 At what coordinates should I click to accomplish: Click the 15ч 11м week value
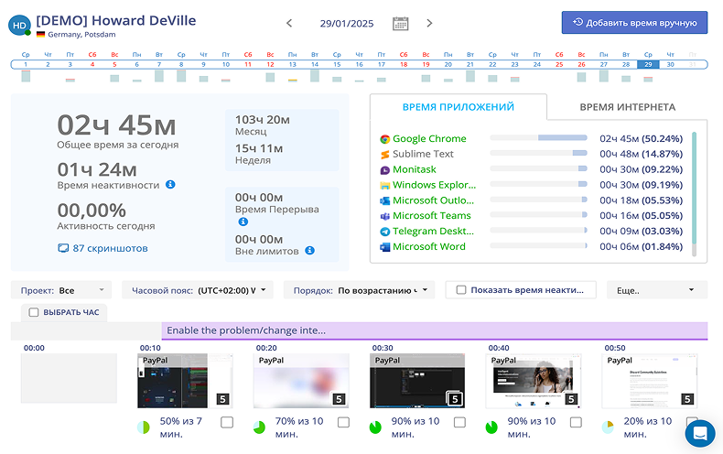click(x=259, y=148)
